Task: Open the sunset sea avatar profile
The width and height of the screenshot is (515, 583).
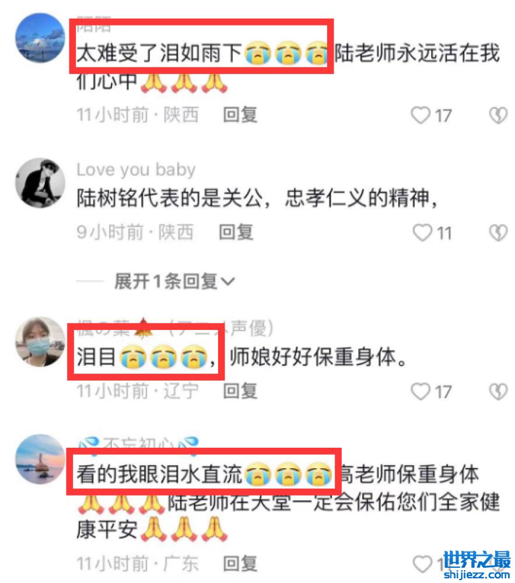Action: 40,459
